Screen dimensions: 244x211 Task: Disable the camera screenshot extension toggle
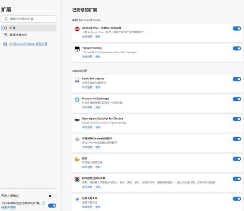pos(237,179)
